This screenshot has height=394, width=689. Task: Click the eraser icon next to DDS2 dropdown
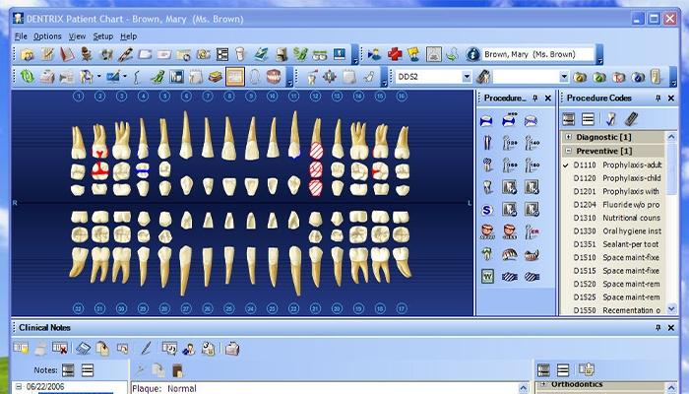tap(483, 77)
